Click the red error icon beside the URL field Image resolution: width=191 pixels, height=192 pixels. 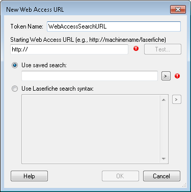[x=136, y=49]
